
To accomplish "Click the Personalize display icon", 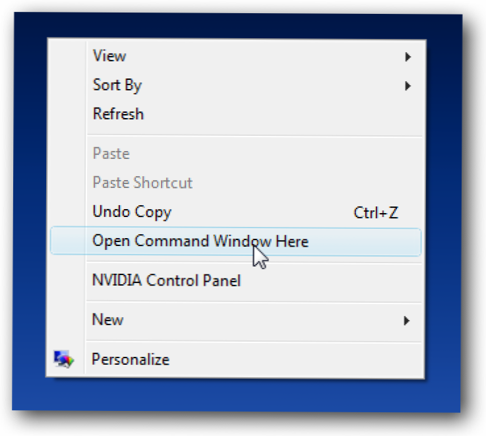I will pos(64,359).
